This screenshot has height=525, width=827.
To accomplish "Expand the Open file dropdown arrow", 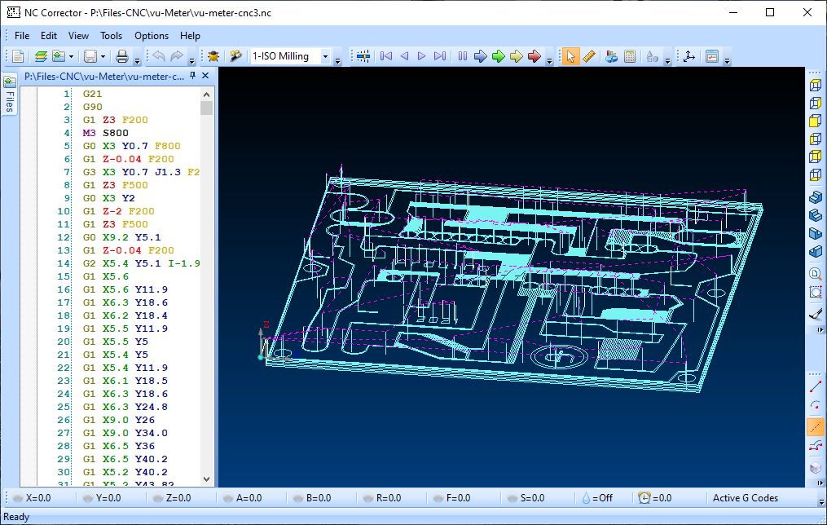I will pyautogui.click(x=72, y=56).
